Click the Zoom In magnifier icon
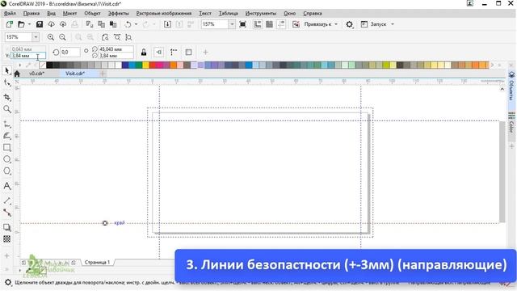Viewport: 517px width, 291px height. pos(50,37)
